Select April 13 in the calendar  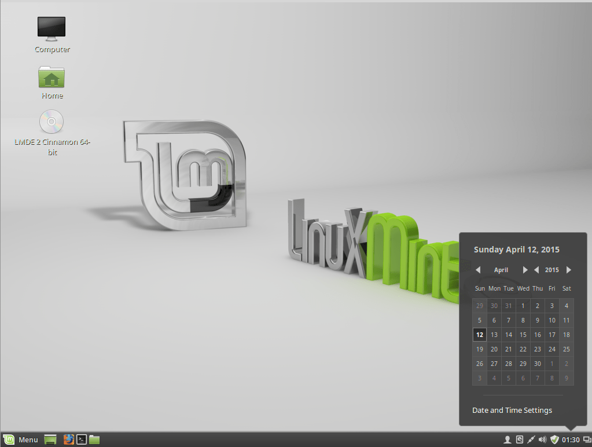[x=494, y=335]
